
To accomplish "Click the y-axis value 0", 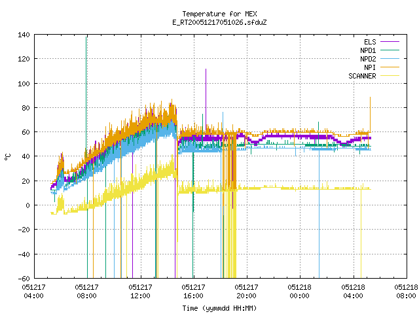I will (x=27, y=205).
